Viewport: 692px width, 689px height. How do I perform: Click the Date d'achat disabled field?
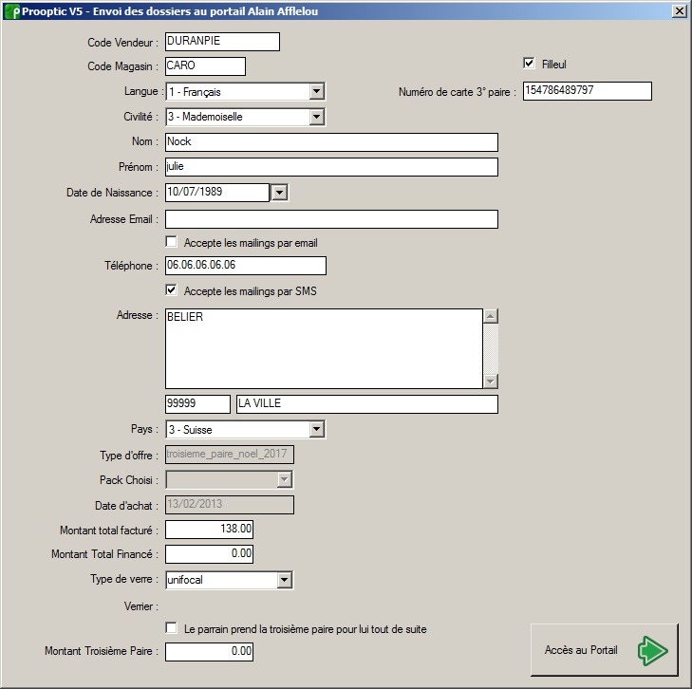(230, 505)
